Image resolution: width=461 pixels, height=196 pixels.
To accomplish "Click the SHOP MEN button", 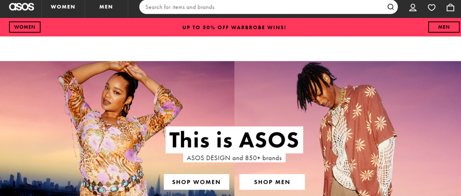I will [x=272, y=182].
